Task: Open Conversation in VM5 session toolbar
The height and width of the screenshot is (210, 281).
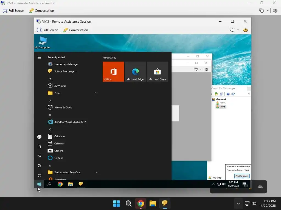Action: [x=76, y=30]
